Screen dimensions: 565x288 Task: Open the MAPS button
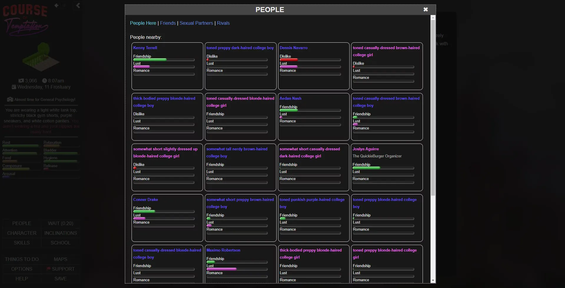[61, 259]
